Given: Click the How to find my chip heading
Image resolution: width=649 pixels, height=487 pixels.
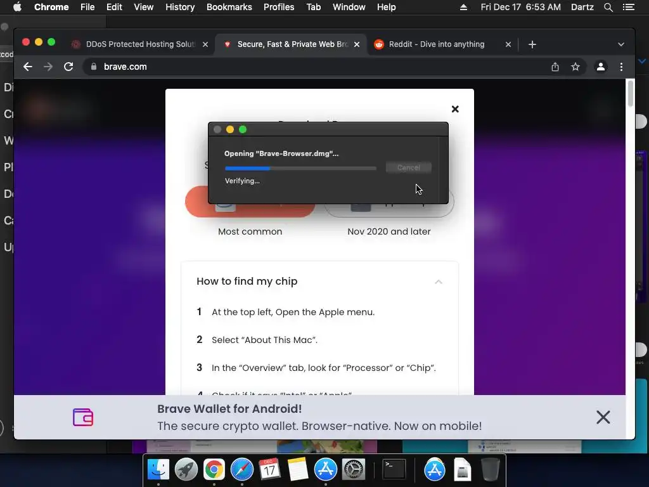Looking at the screenshot, I should [247, 281].
